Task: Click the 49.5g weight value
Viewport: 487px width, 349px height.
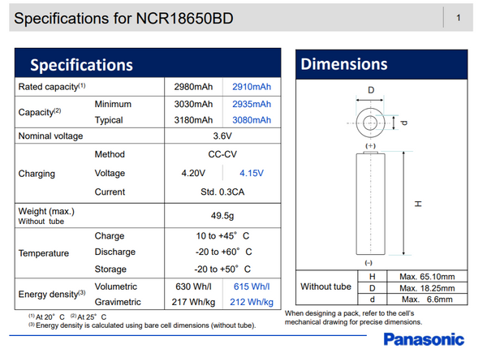Action: coord(222,215)
